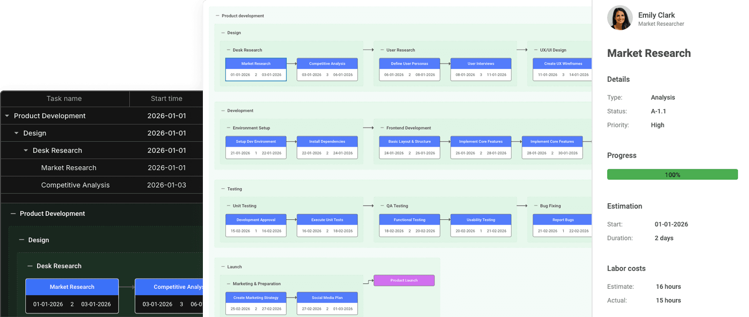Select the Setup Dev Environment task card
Viewport: 749px width, 317px height.
[256, 147]
